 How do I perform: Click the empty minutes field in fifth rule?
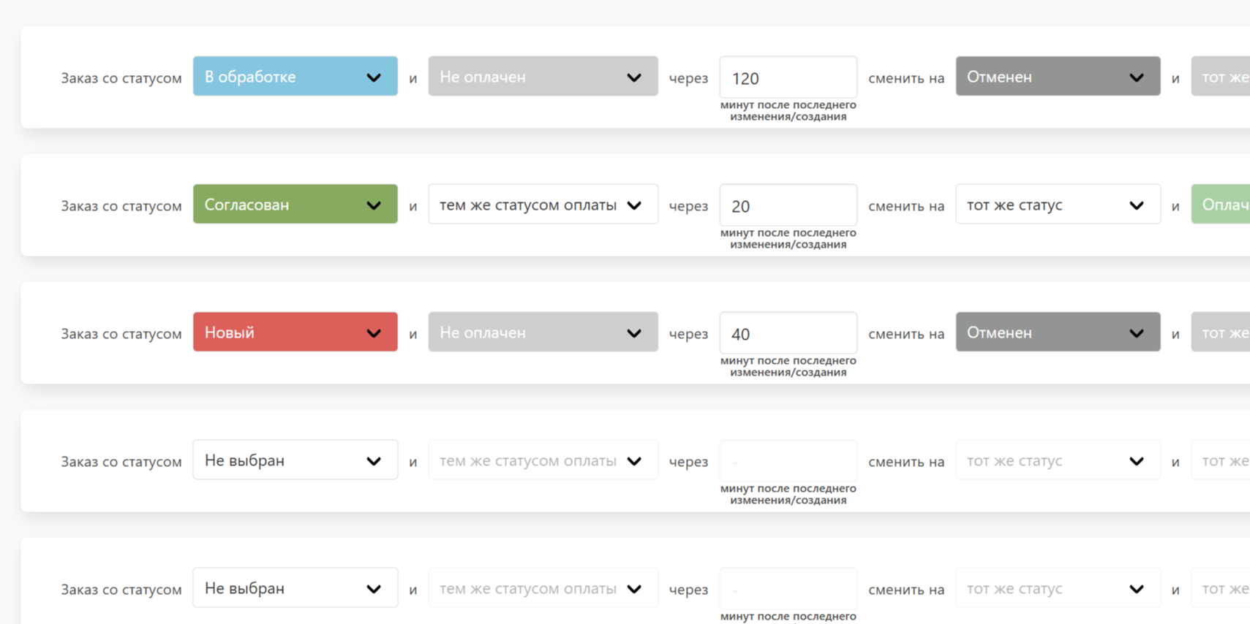click(x=788, y=589)
